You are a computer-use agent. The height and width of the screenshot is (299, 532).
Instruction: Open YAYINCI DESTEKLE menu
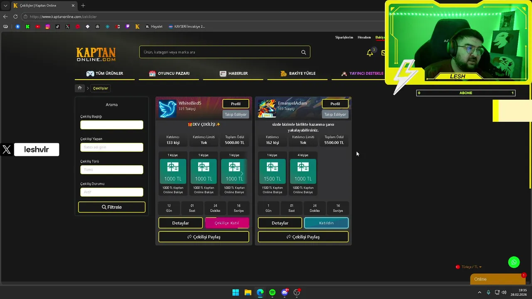tap(362, 74)
